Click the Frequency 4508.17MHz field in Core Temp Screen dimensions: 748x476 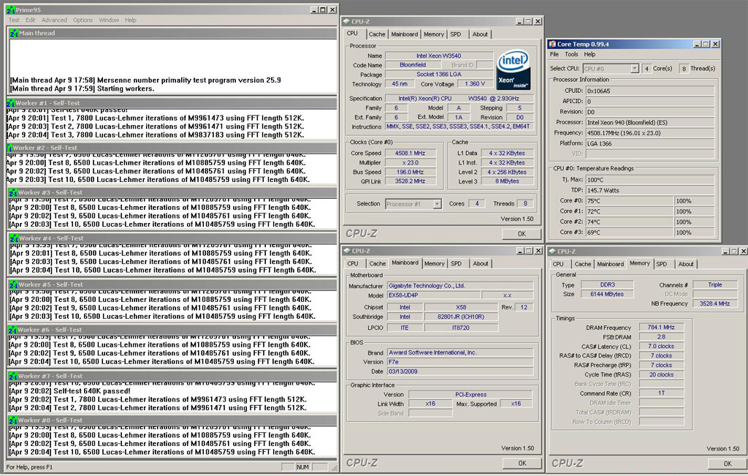click(x=650, y=133)
